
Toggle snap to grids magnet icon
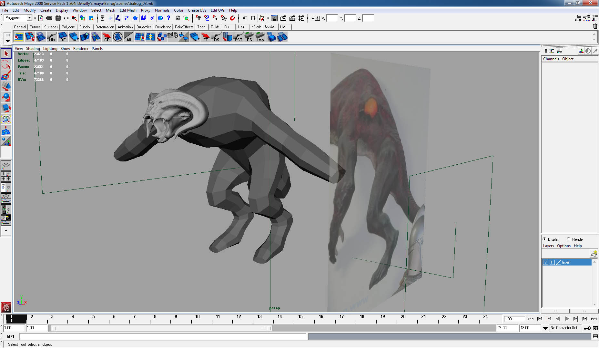click(198, 18)
